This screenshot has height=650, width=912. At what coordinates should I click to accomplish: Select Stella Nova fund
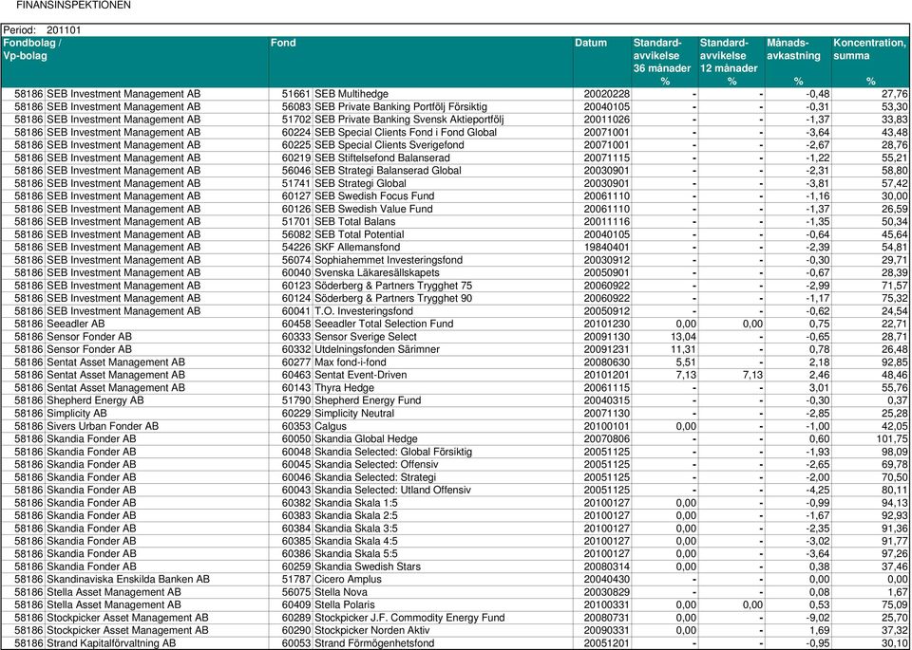click(341, 592)
